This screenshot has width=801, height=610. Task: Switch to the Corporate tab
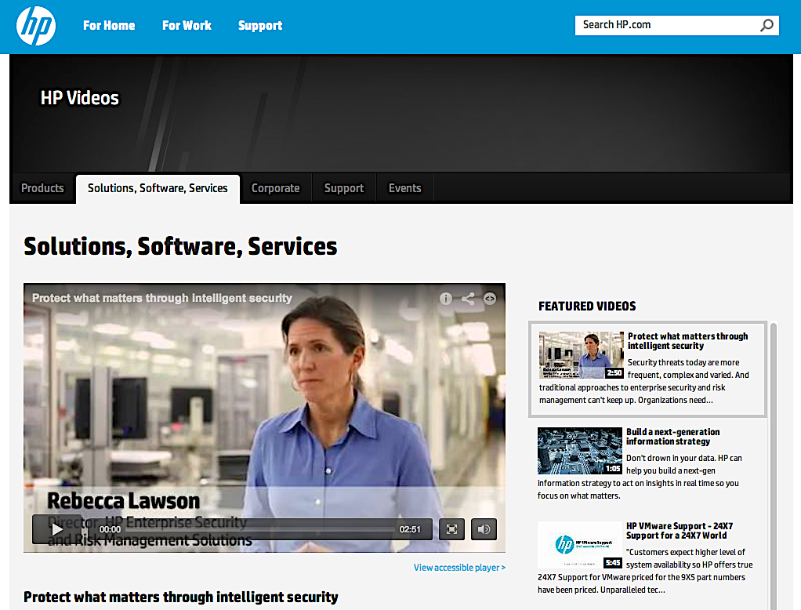275,188
